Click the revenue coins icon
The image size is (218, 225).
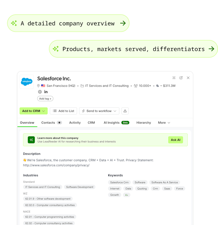click(157, 86)
